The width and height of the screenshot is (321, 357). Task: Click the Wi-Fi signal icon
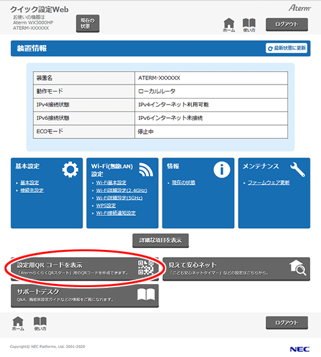click(x=146, y=169)
